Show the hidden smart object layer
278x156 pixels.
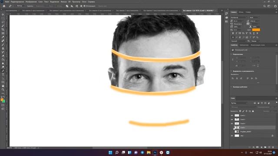pos(232,132)
